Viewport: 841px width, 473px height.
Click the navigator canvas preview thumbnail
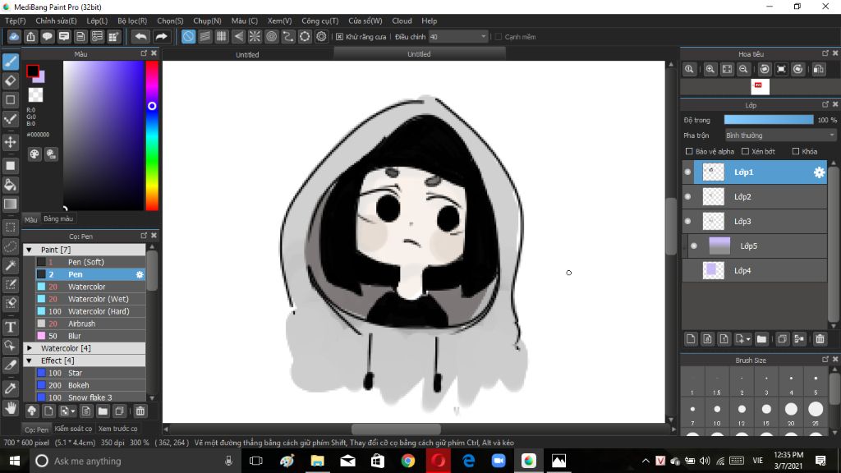[x=760, y=86]
